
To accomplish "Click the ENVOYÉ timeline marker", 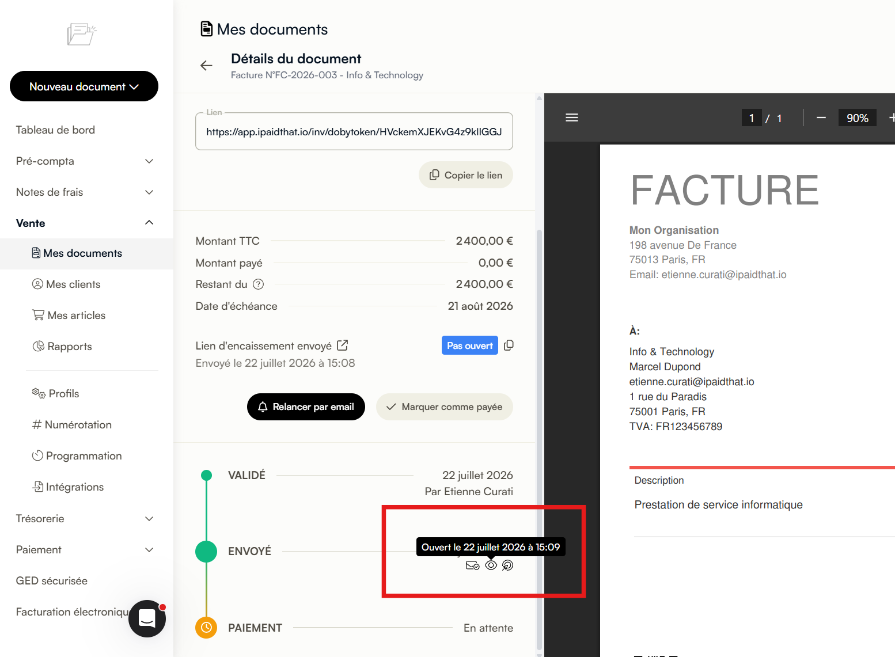I will 206,551.
